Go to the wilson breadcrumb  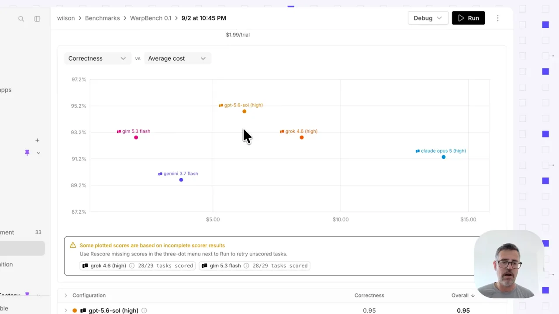coord(66,18)
